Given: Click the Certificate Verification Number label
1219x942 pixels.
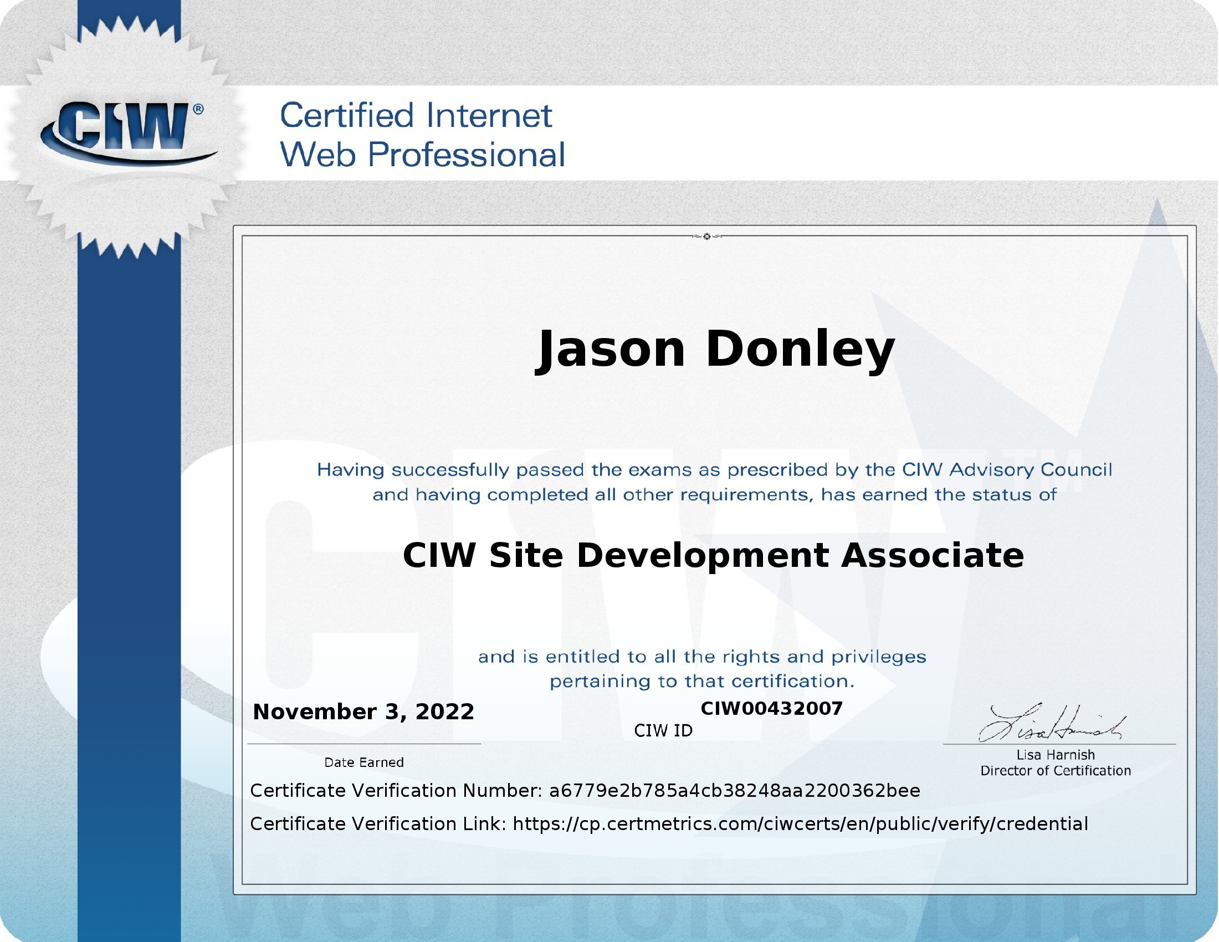Looking at the screenshot, I should coord(396,791).
